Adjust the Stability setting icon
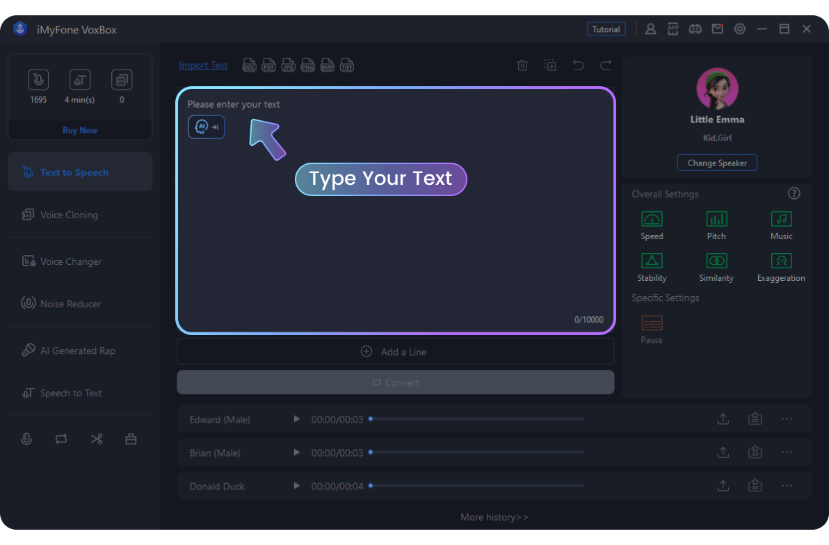This screenshot has width=829, height=545. (x=652, y=261)
